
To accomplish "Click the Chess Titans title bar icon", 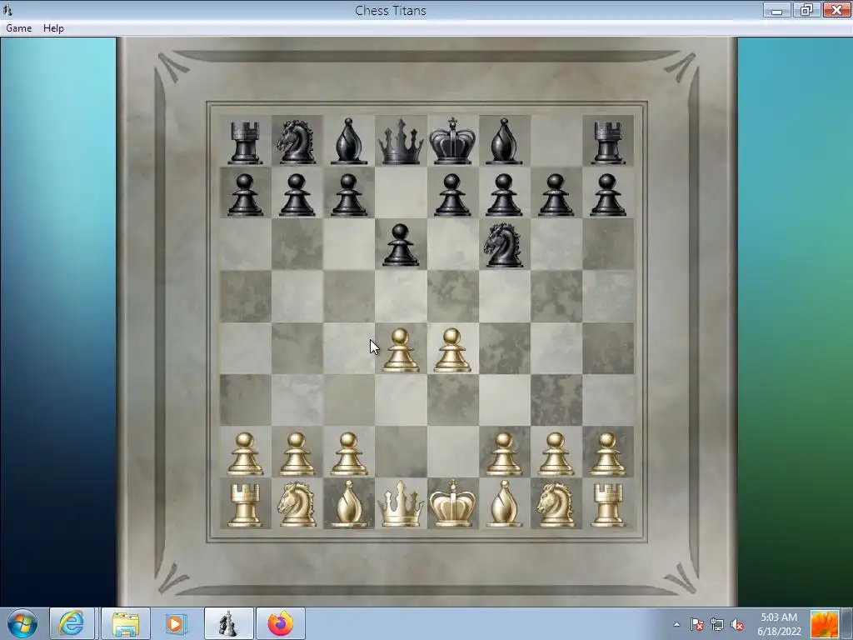I will pos(7,10).
